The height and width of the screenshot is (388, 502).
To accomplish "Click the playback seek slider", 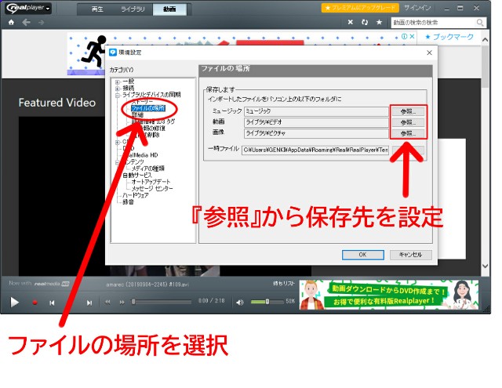I will pyautogui.click(x=162, y=301).
